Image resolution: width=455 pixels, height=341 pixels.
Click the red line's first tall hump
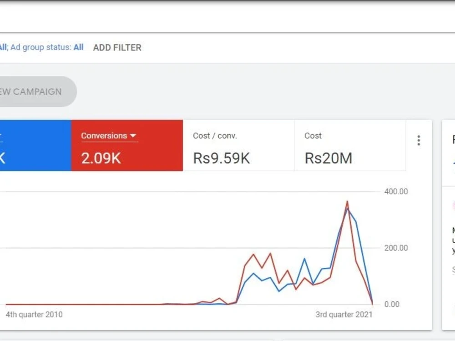click(x=253, y=255)
